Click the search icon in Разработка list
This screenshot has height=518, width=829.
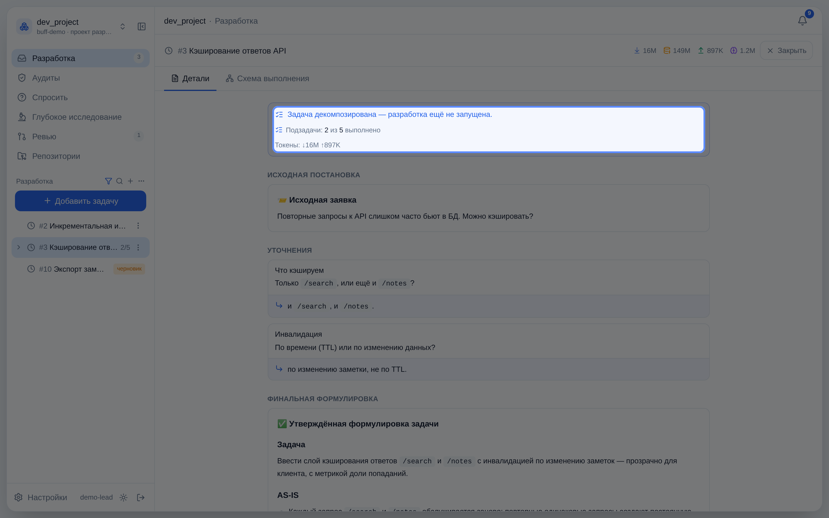[119, 181]
